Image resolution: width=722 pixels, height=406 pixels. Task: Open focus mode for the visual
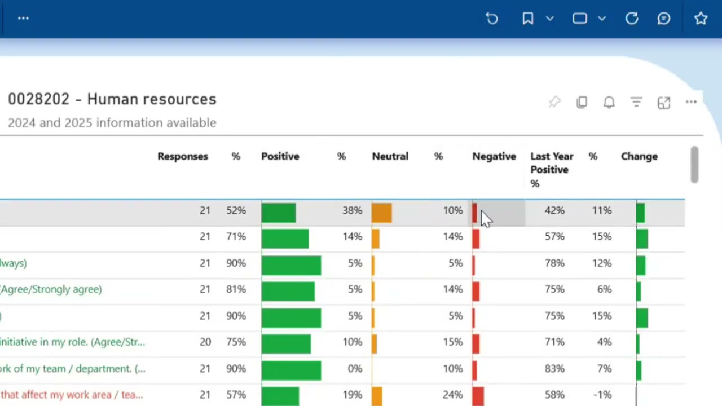click(664, 102)
